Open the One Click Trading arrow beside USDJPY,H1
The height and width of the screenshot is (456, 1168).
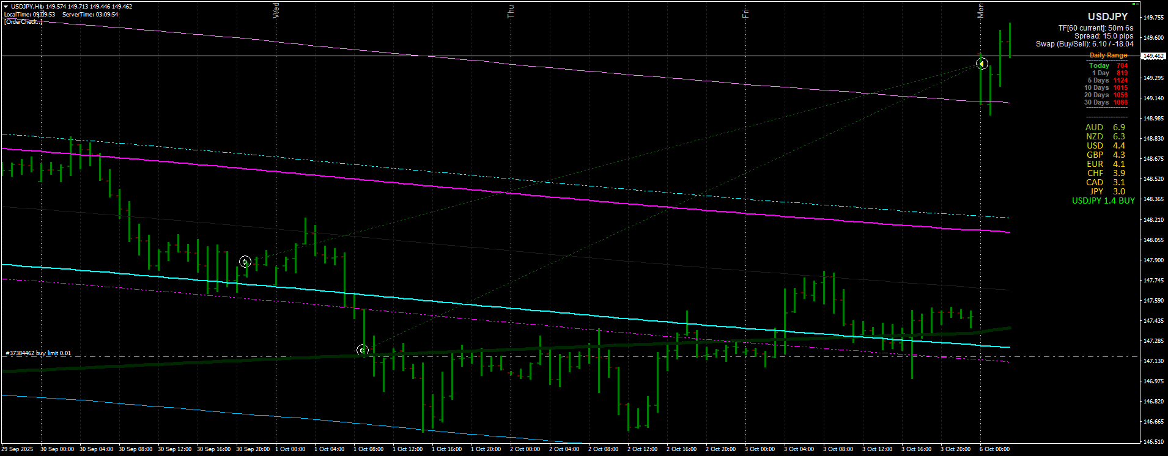pyautogui.click(x=6, y=7)
